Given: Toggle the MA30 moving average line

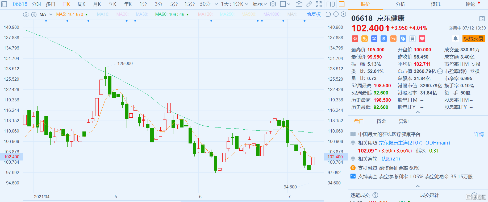Looking at the screenshot, I should pos(142,14).
